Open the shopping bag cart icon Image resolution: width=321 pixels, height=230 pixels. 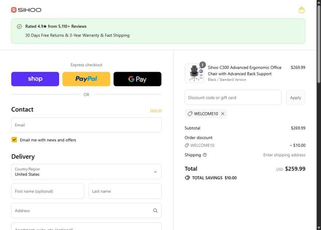click(x=301, y=10)
